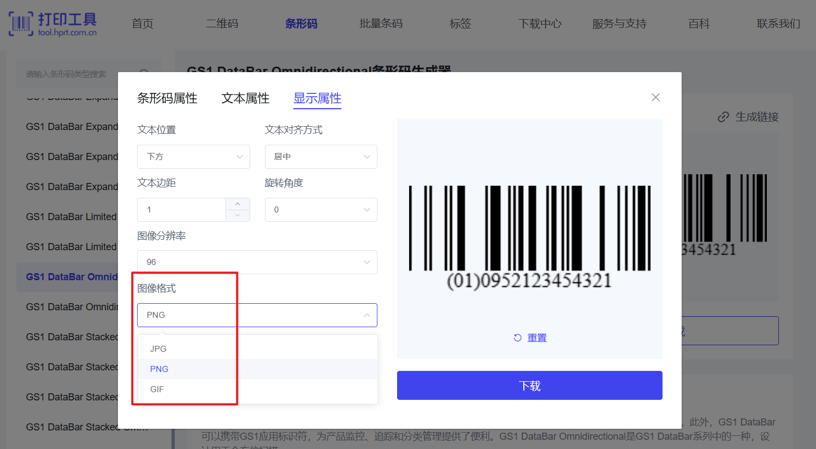Click the 打印工具 barcode logo icon
Screen dimensions: 816x449
tap(21, 24)
